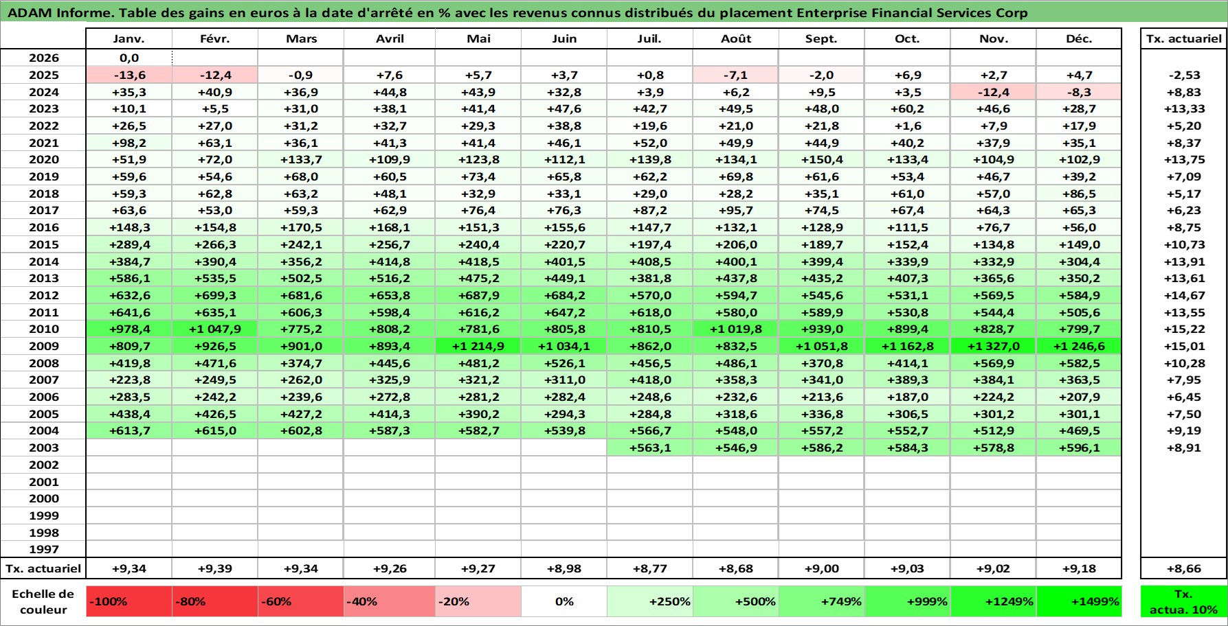Select the 2026 row label
Viewport: 1228px width, 626px height.
coord(43,58)
